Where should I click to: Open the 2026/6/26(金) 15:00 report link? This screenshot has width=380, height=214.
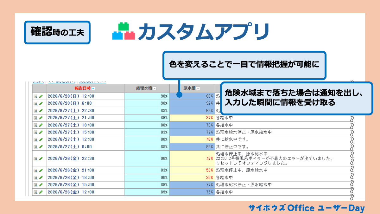[x=71, y=185]
